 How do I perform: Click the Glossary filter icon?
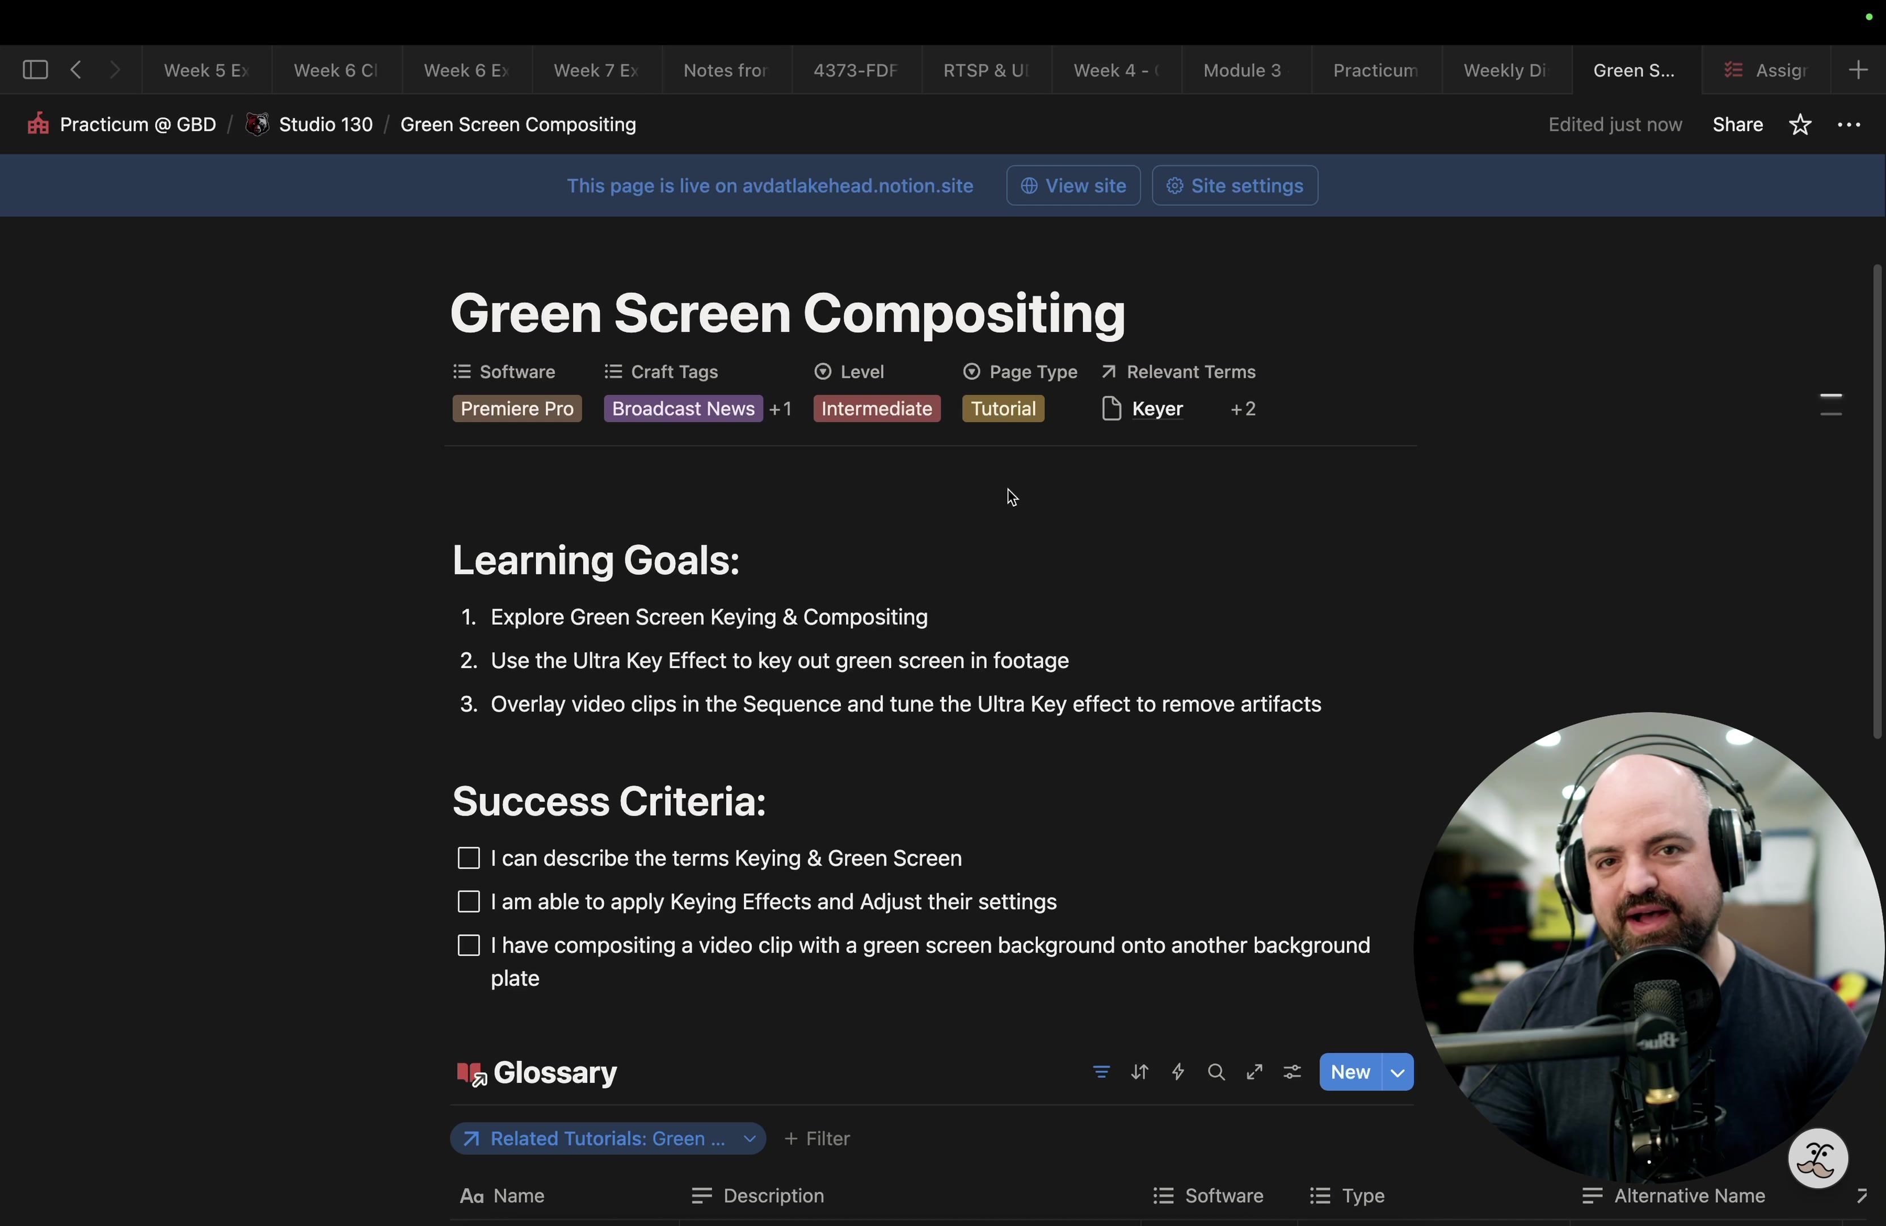[x=1101, y=1072]
